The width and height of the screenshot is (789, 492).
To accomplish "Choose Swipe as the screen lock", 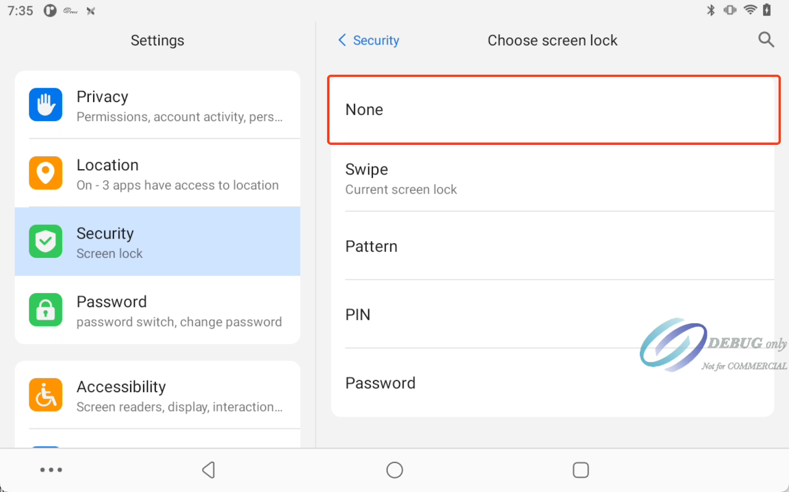I will tap(553, 178).
